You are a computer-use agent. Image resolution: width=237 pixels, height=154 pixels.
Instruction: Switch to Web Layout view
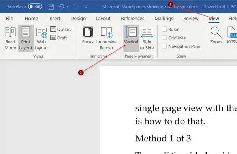41,39
